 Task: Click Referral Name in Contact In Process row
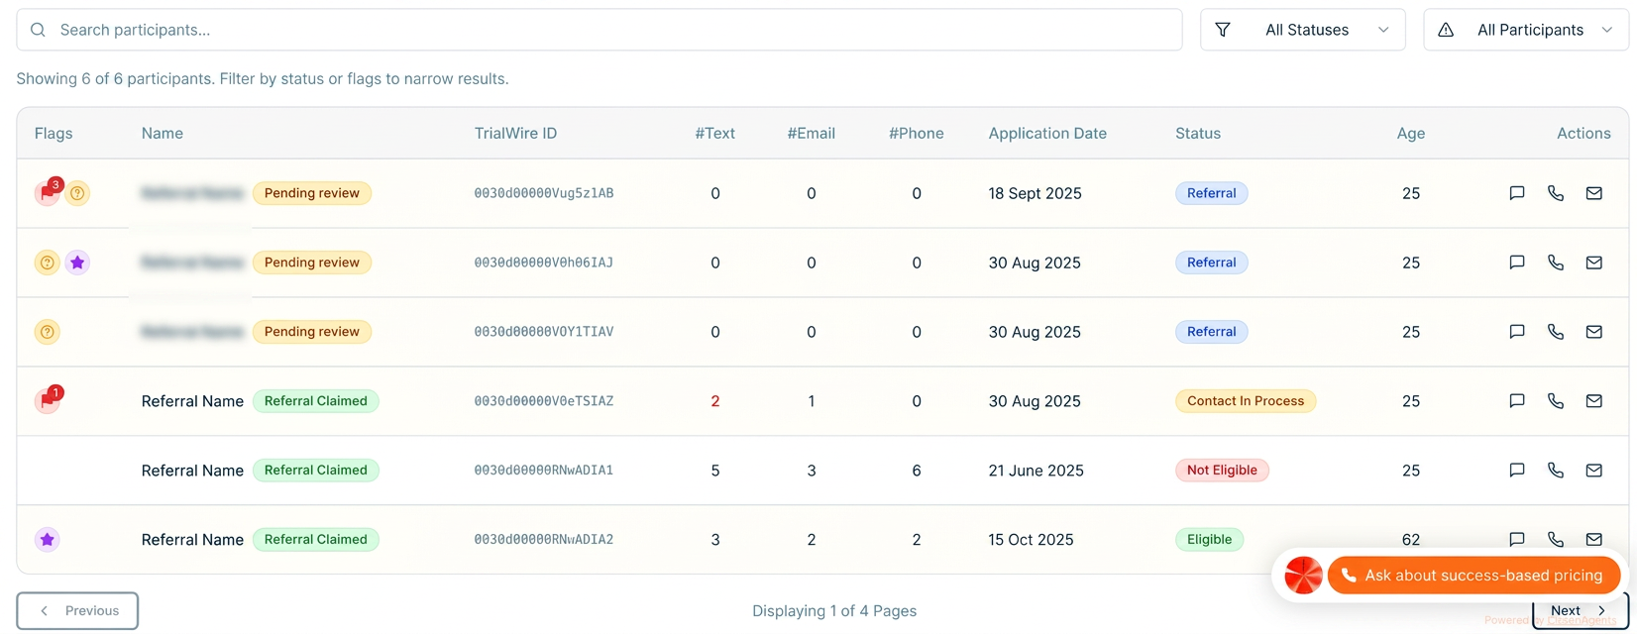pyautogui.click(x=192, y=401)
